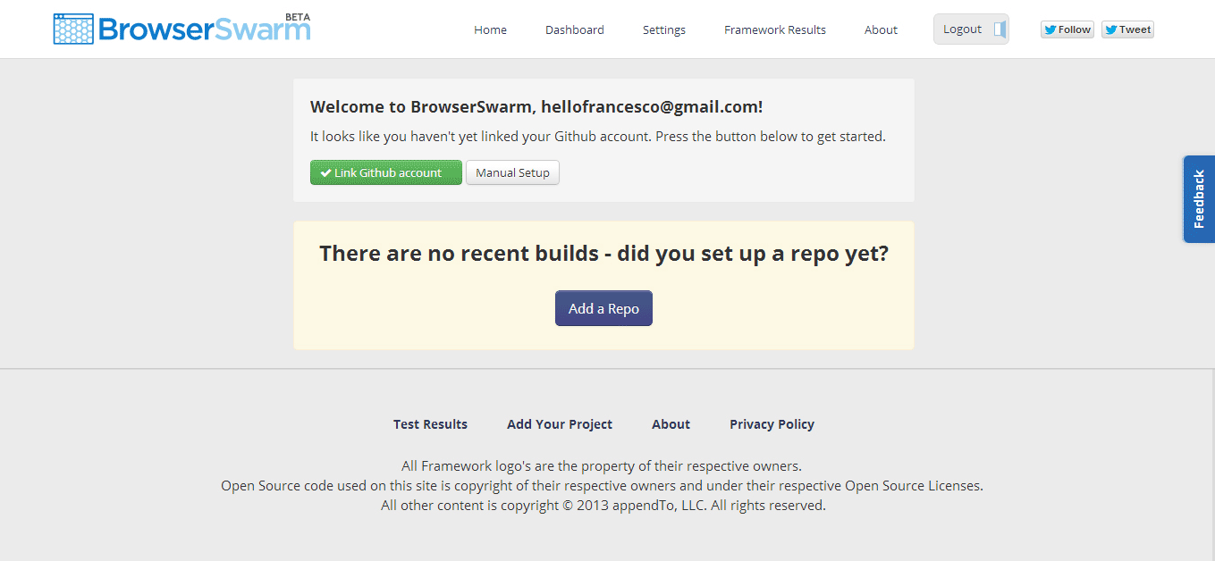This screenshot has width=1215, height=561.
Task: Open Test Results footer link
Action: pos(430,424)
